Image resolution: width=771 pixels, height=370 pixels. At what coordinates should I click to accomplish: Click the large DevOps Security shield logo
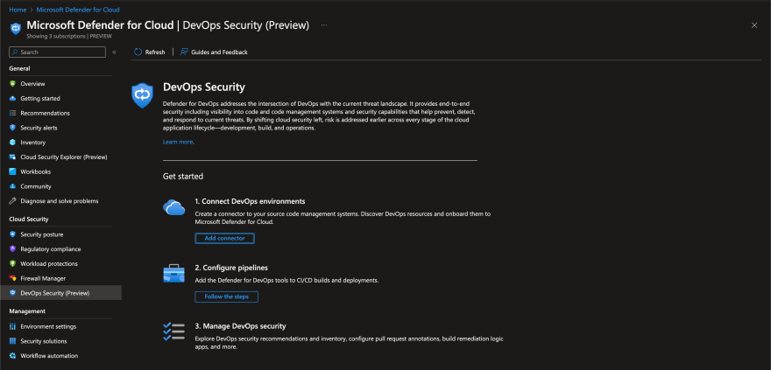pos(143,95)
